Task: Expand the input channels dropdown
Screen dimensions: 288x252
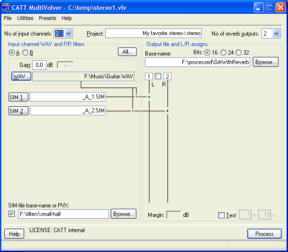Action: (68, 33)
